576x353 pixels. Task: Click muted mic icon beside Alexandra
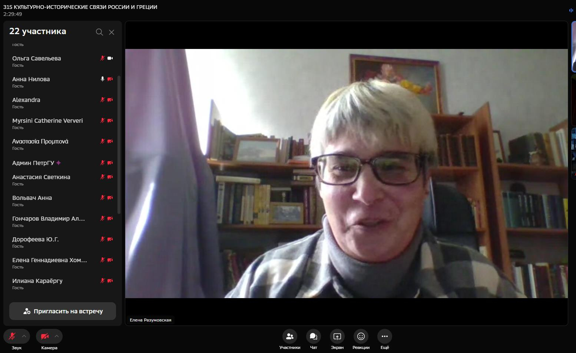(103, 100)
